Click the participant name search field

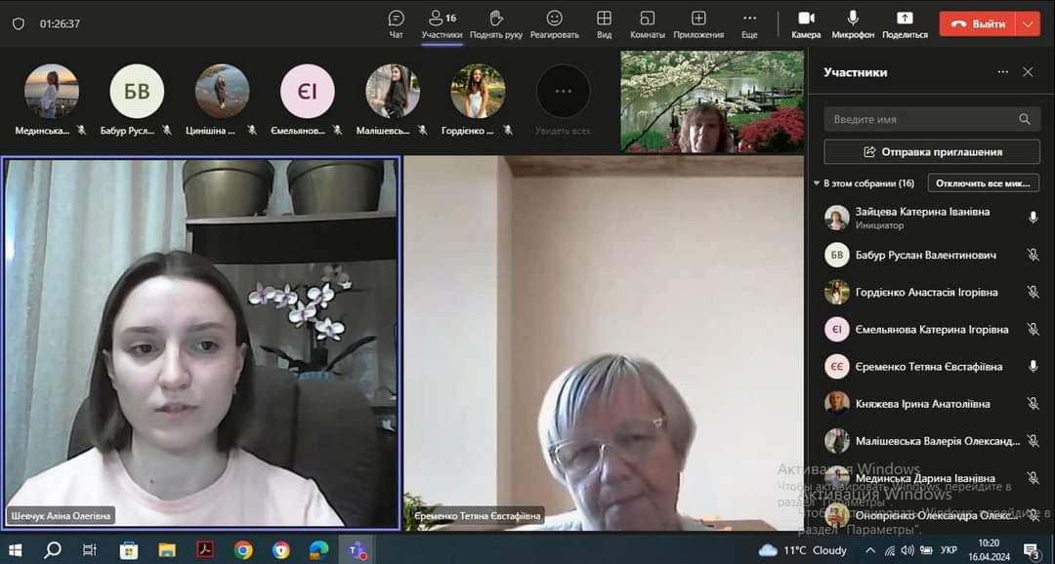[x=932, y=119]
